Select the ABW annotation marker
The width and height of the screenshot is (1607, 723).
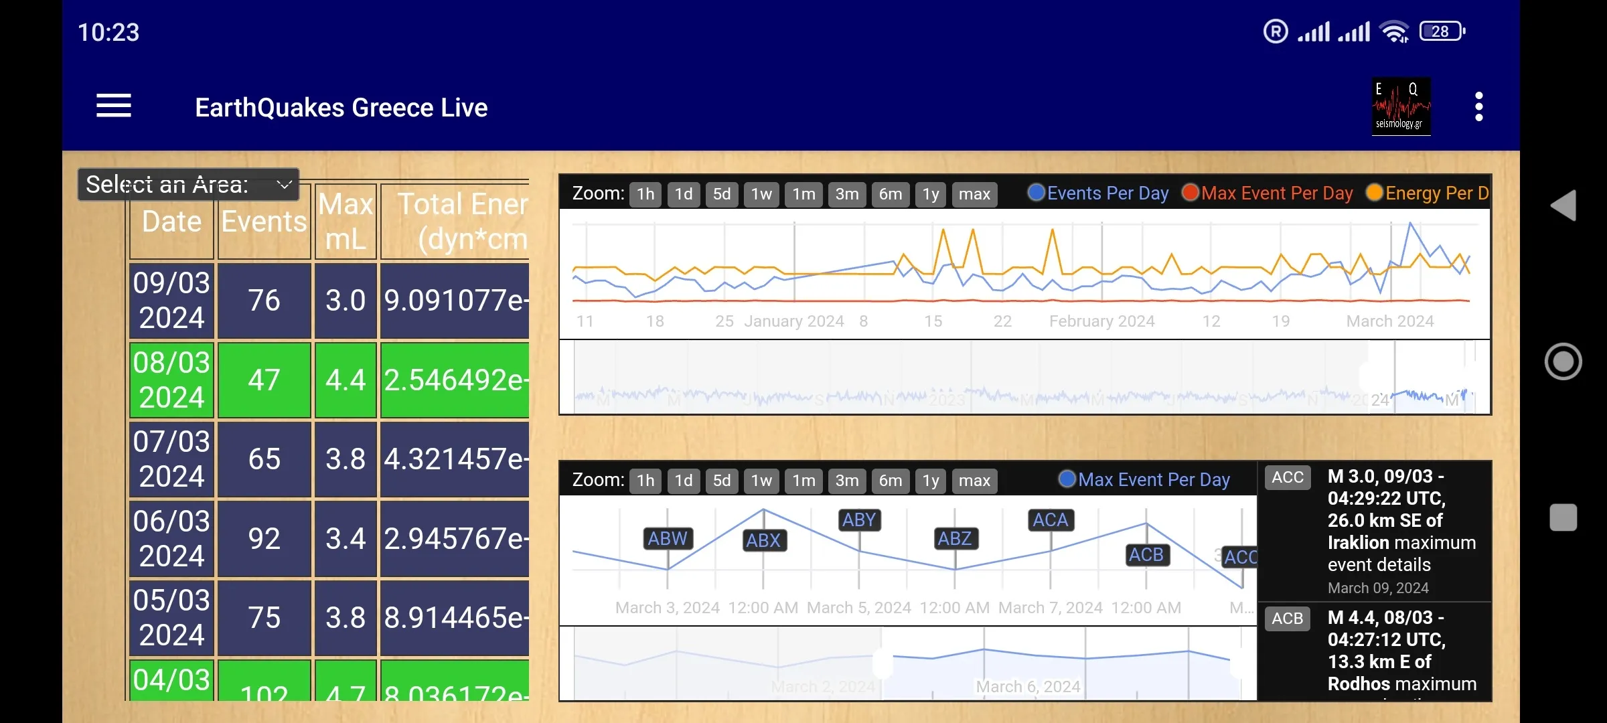click(668, 538)
